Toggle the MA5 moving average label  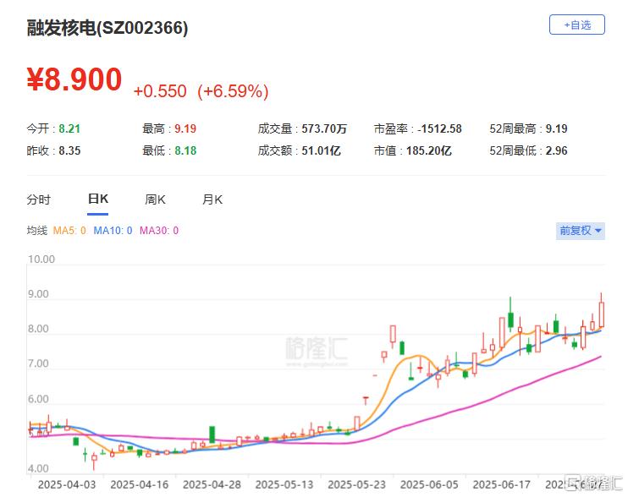[69, 231]
